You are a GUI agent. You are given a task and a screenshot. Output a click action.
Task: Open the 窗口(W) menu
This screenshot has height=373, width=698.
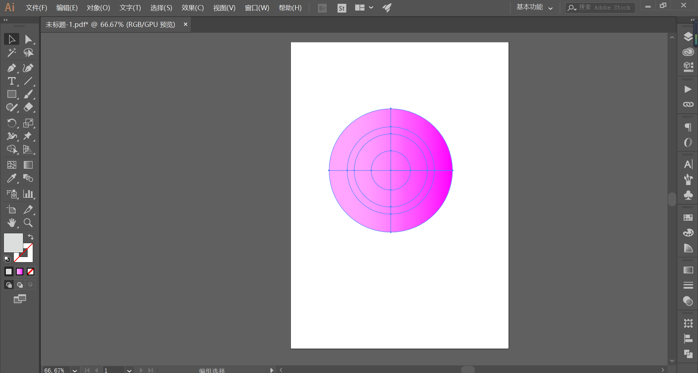pyautogui.click(x=257, y=8)
